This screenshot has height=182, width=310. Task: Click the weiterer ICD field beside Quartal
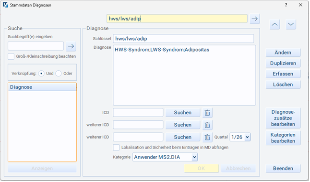pos(138,137)
